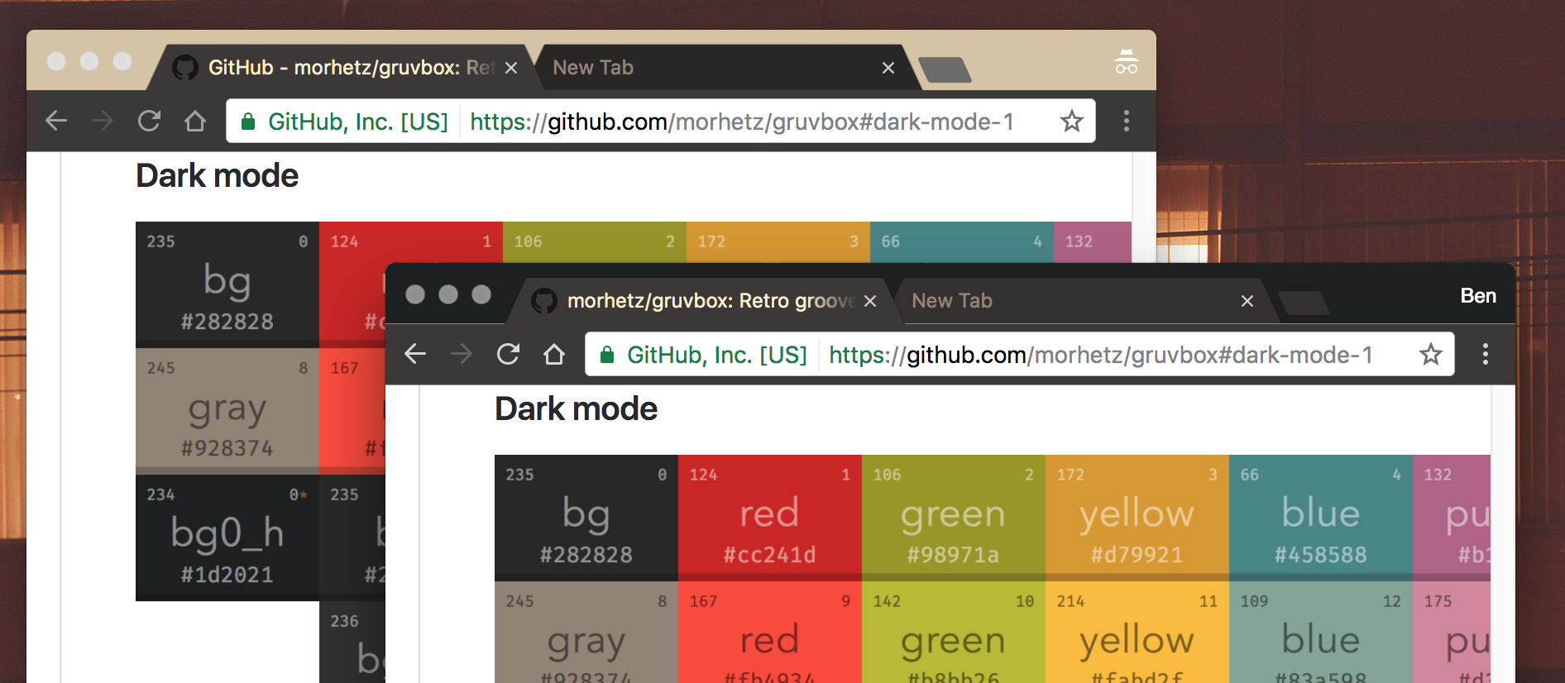Reload page in rear Chrome window
Viewport: 1565px width, 683px height.
pyautogui.click(x=149, y=121)
